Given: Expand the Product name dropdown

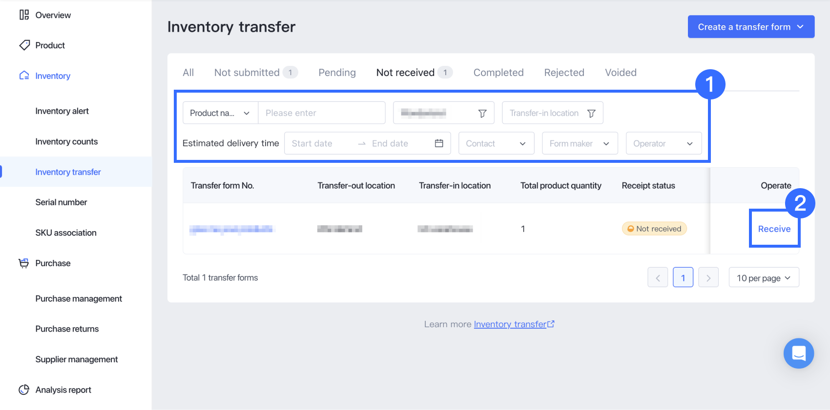Looking at the screenshot, I should (220, 113).
